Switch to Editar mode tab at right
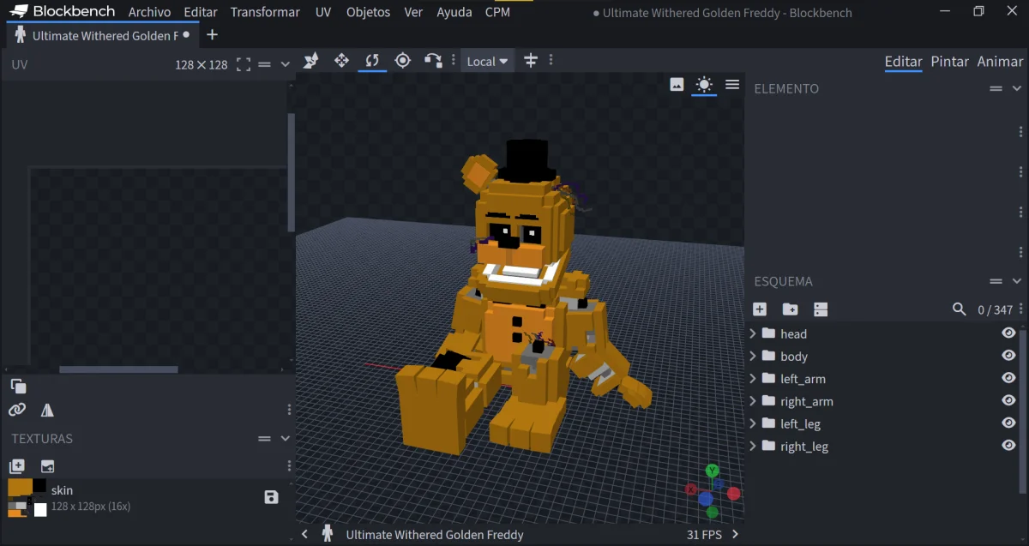 click(903, 61)
